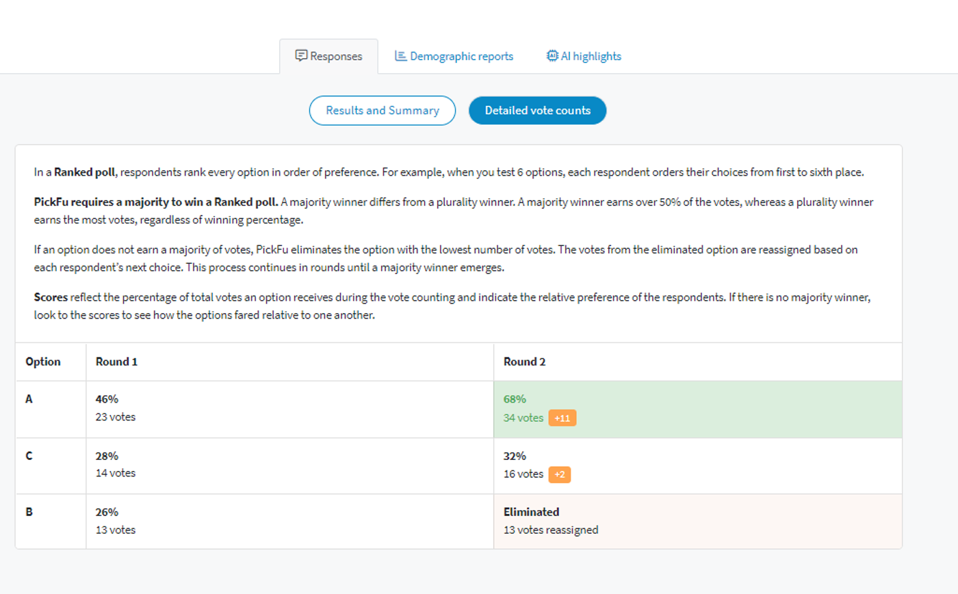Click the bold 'Ranked poll' term in intro
Screen dimensions: 958x594
85,172
